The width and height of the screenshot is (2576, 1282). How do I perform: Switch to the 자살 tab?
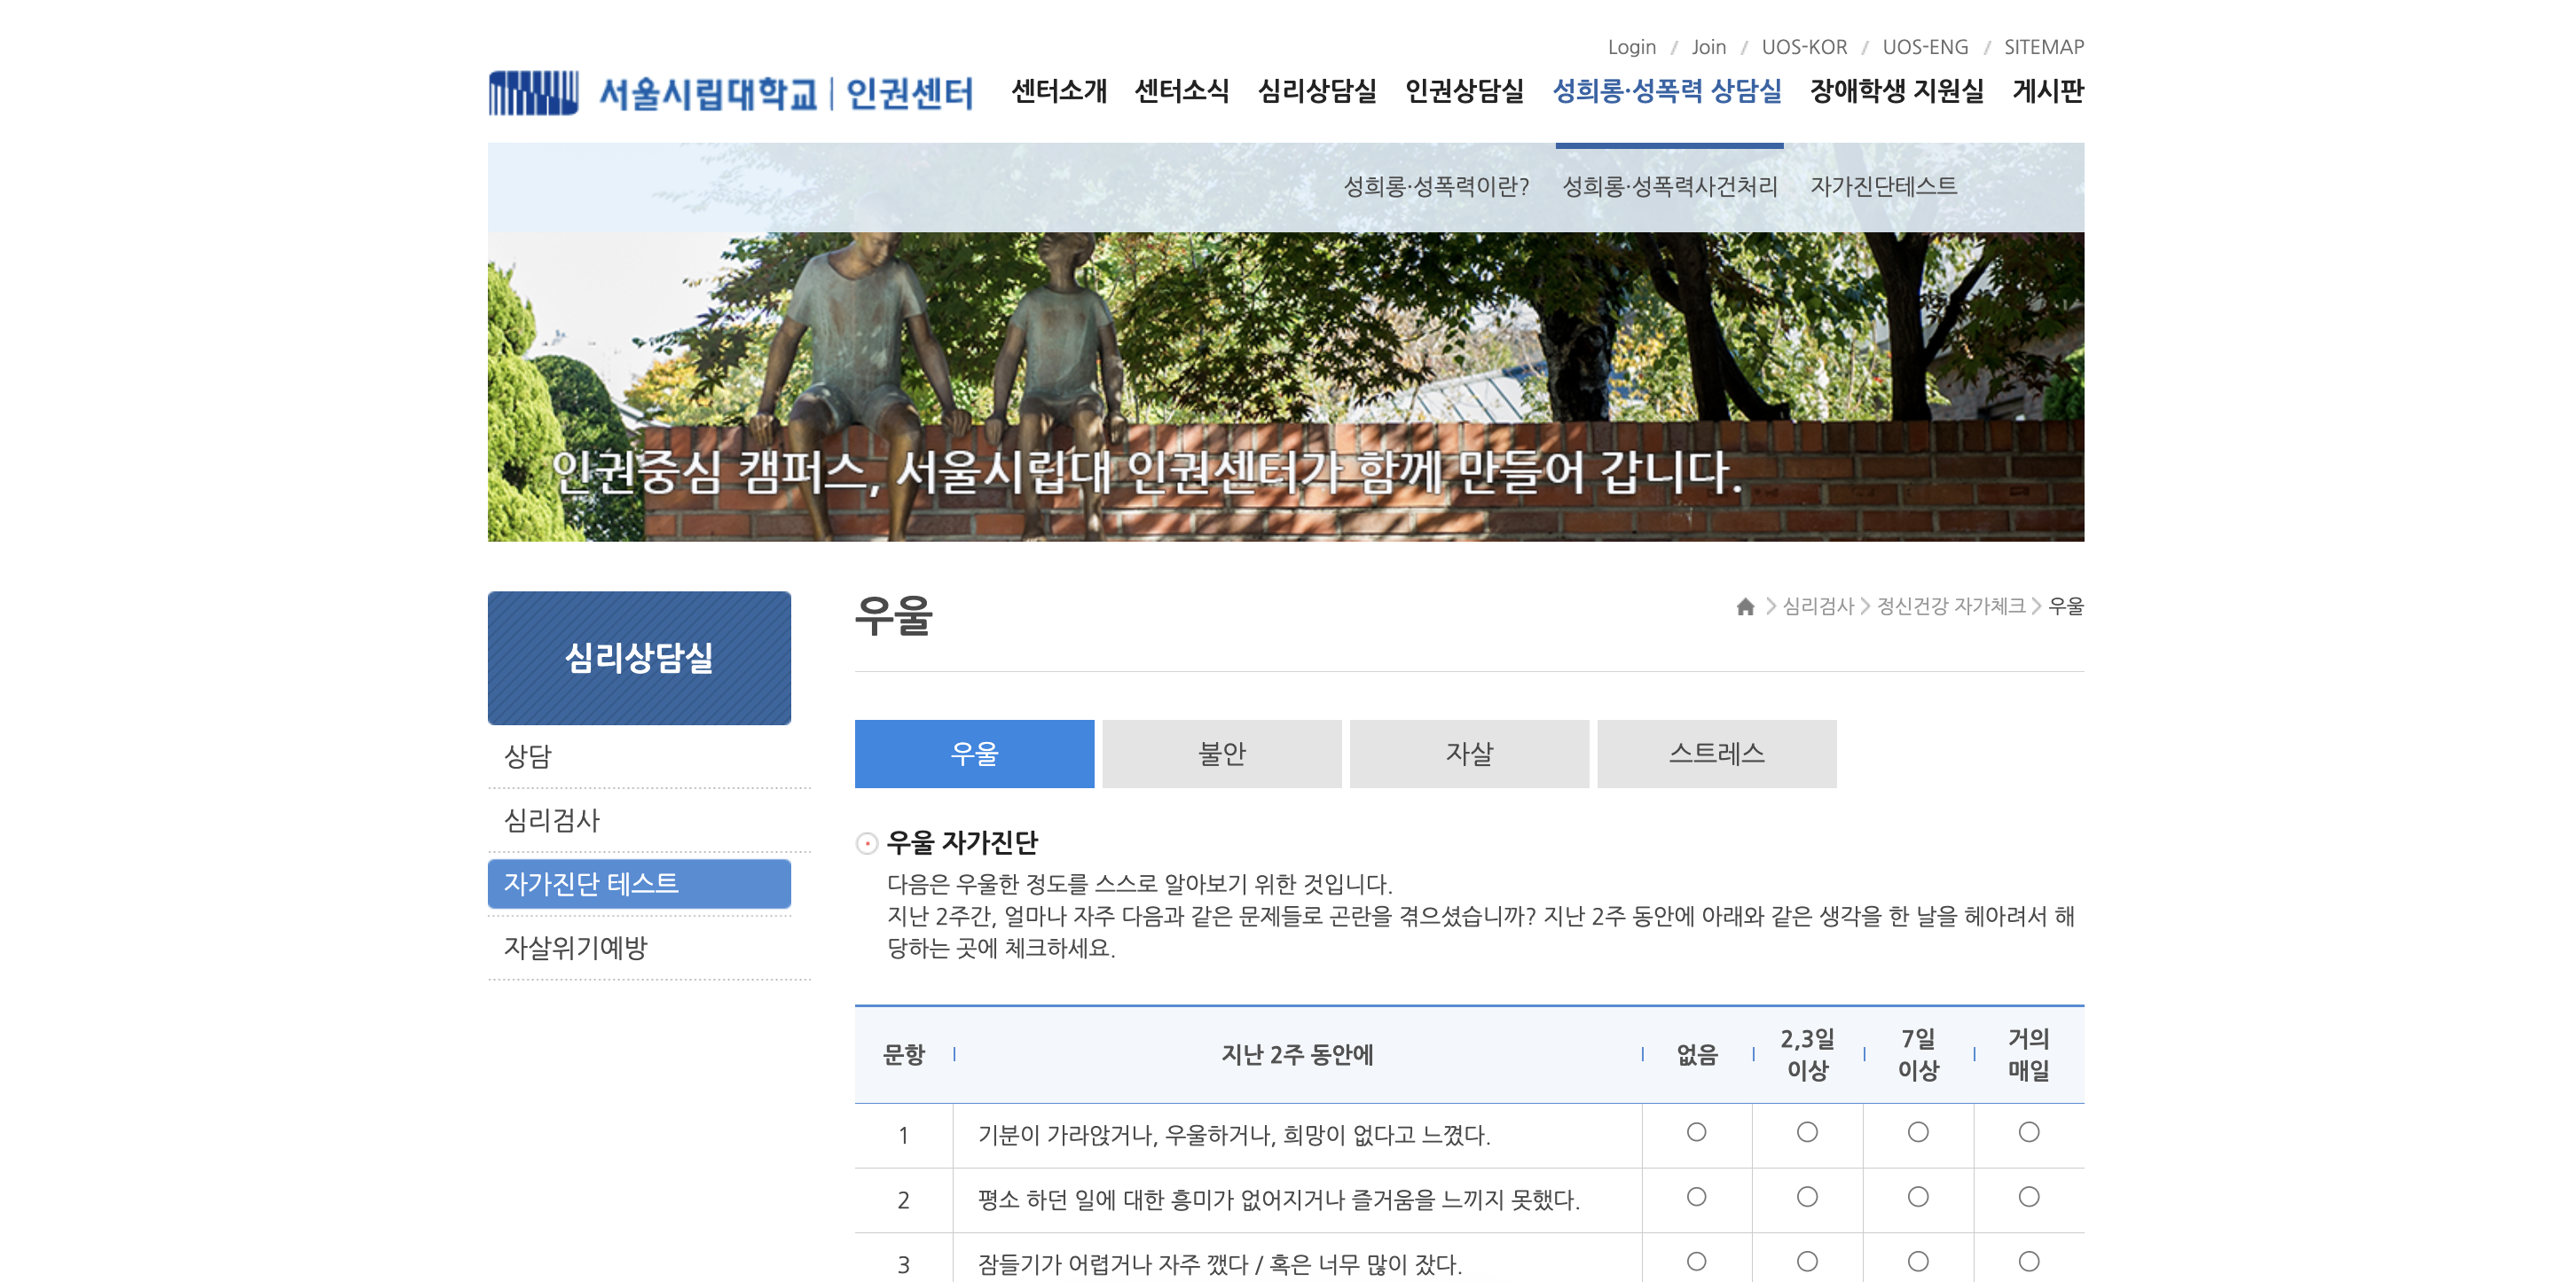tap(1468, 754)
